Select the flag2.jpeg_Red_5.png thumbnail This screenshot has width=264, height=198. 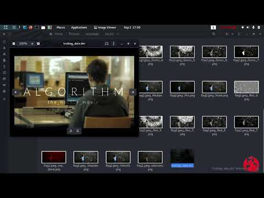[182, 122]
